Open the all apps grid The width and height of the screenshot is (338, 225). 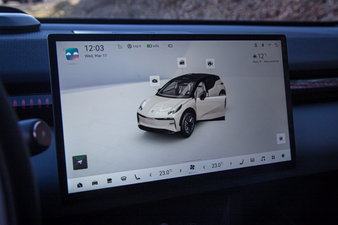pyautogui.click(x=273, y=157)
